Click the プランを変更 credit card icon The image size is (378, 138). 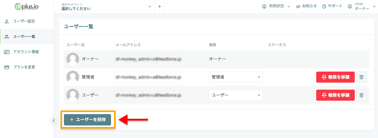[x=7, y=67]
